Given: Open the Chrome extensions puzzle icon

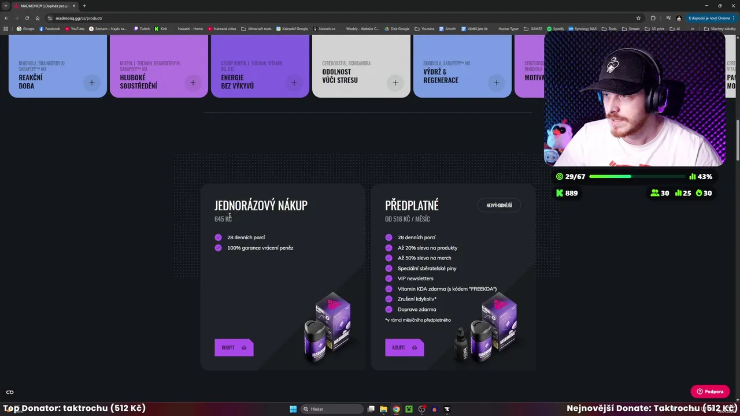Looking at the screenshot, I should 653,18.
